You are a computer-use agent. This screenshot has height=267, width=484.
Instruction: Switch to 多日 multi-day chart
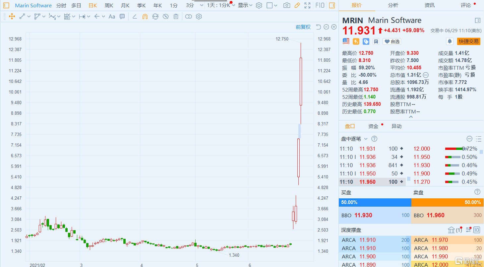pos(76,5)
